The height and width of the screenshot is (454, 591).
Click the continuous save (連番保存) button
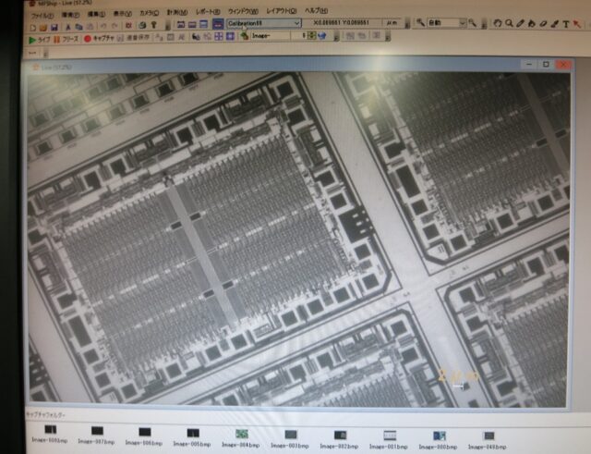tap(133, 37)
